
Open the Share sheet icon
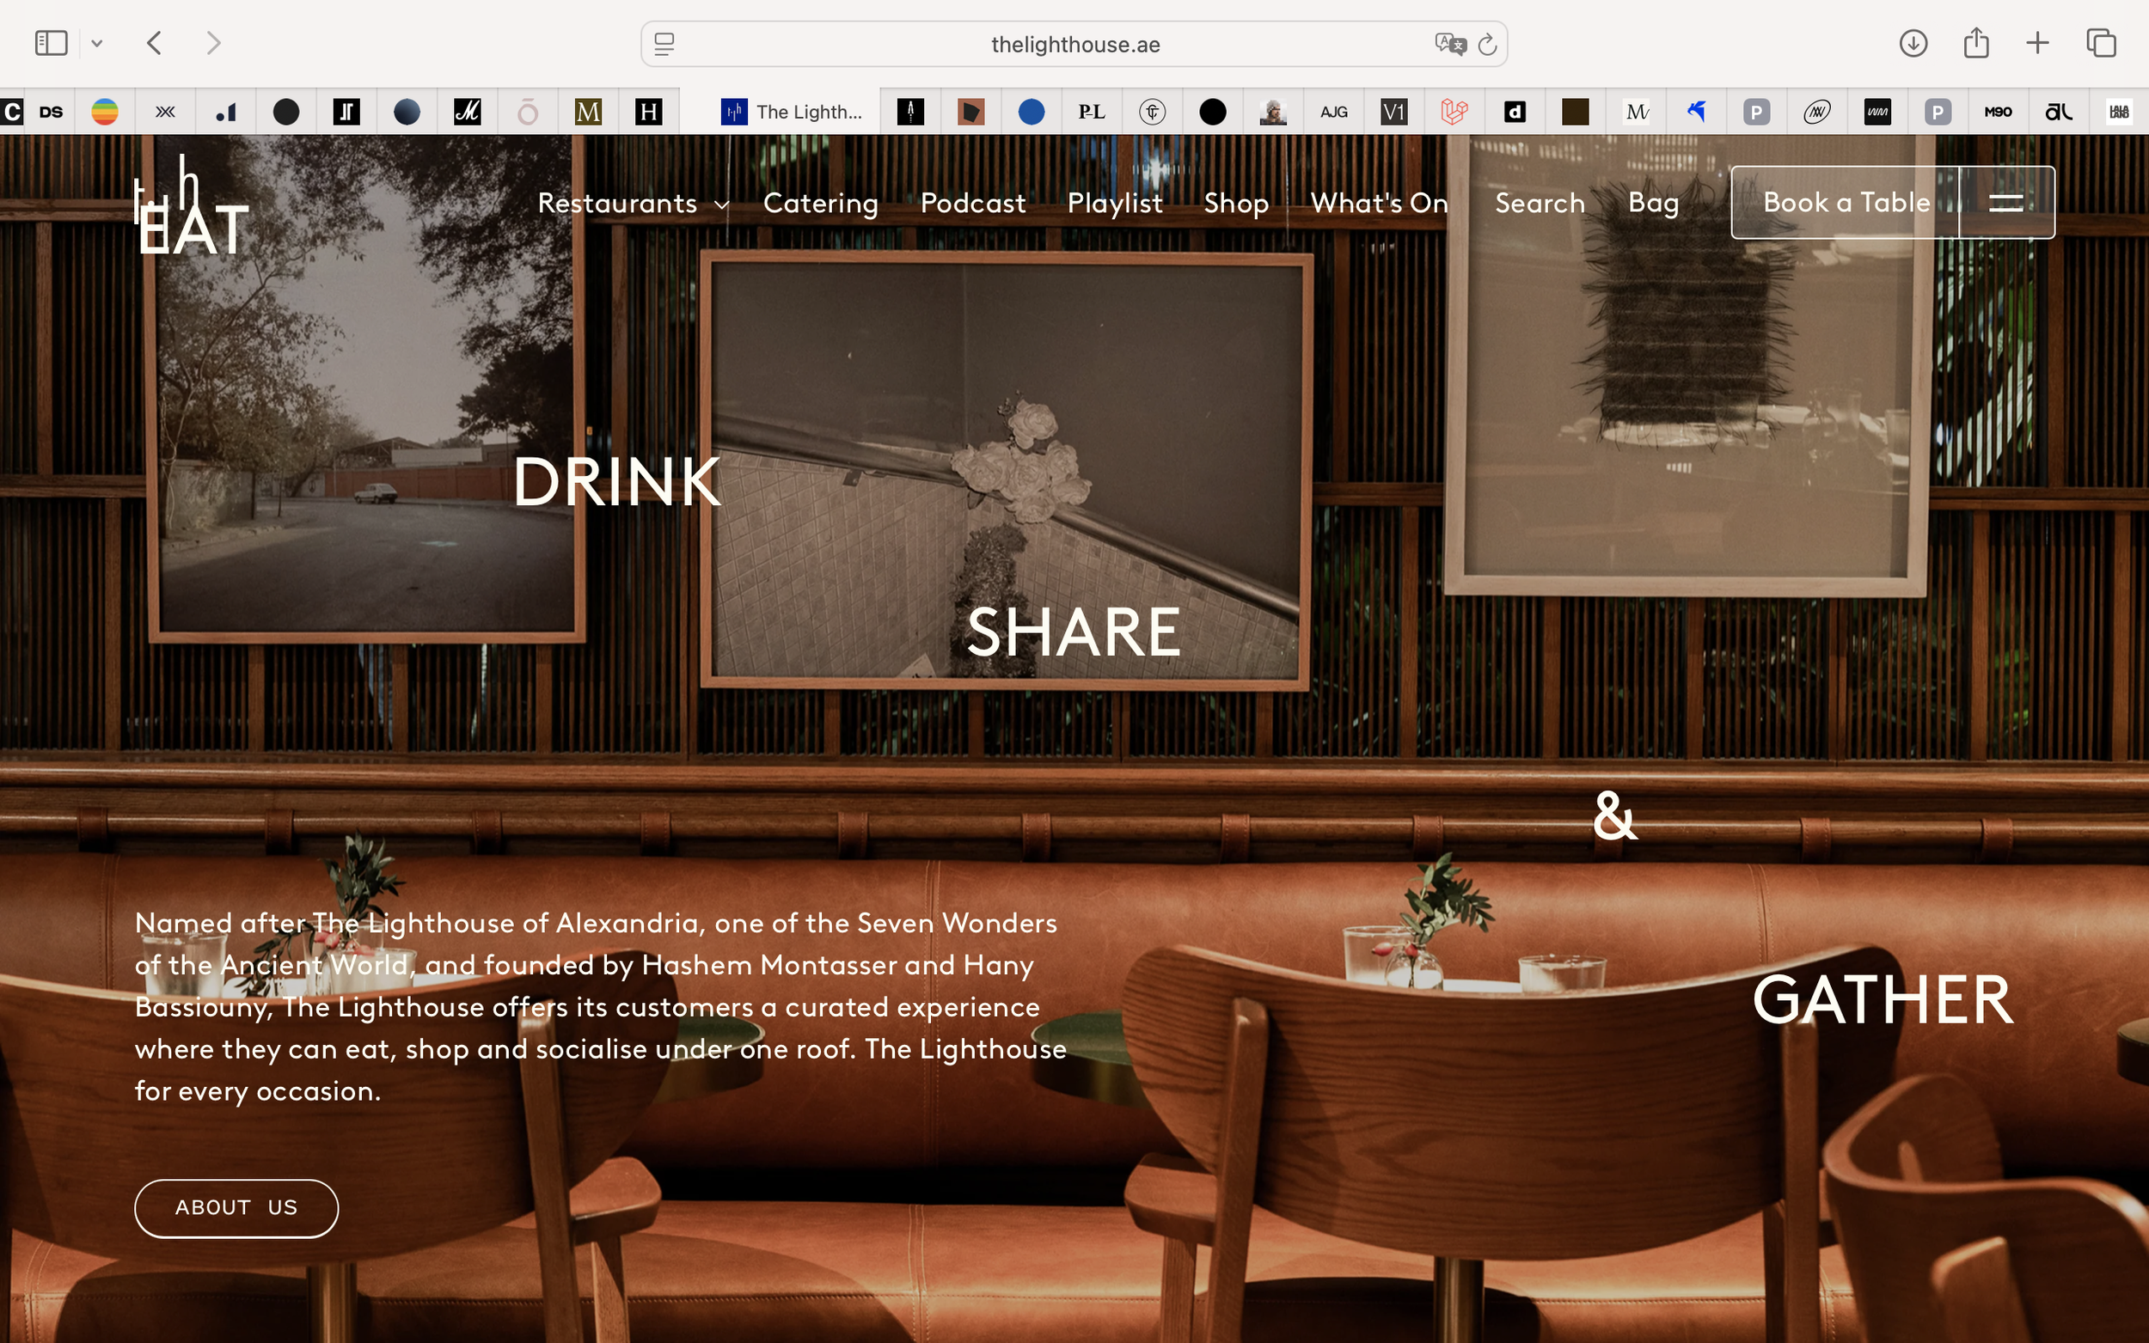pos(1975,43)
